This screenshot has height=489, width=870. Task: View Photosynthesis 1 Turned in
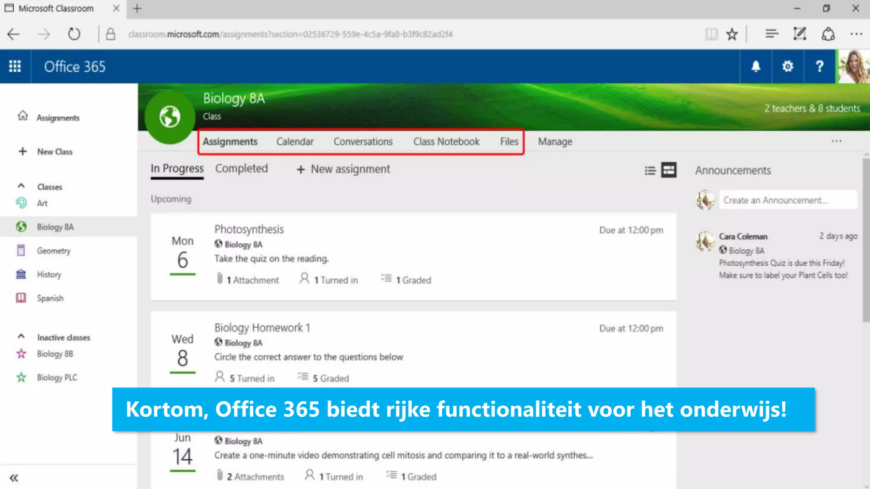coord(329,280)
